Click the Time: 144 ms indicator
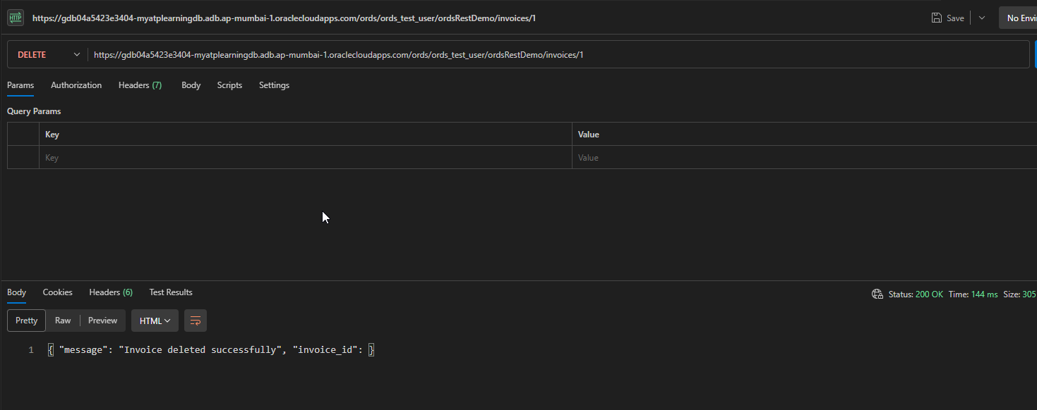This screenshot has height=410, width=1037. [976, 294]
